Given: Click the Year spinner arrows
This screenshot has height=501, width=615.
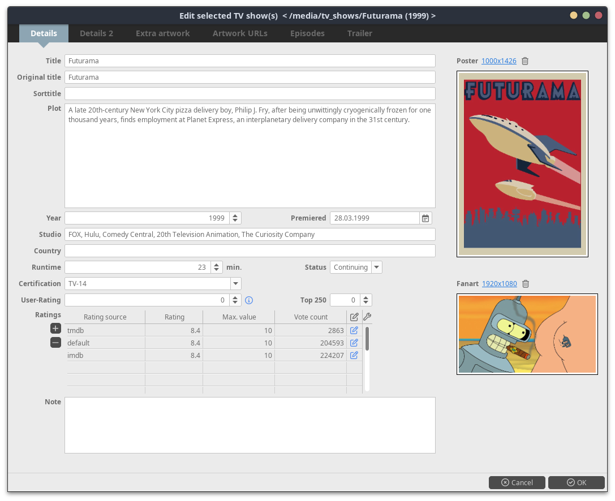Looking at the screenshot, I should pos(235,218).
